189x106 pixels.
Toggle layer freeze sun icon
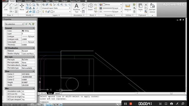46,12
